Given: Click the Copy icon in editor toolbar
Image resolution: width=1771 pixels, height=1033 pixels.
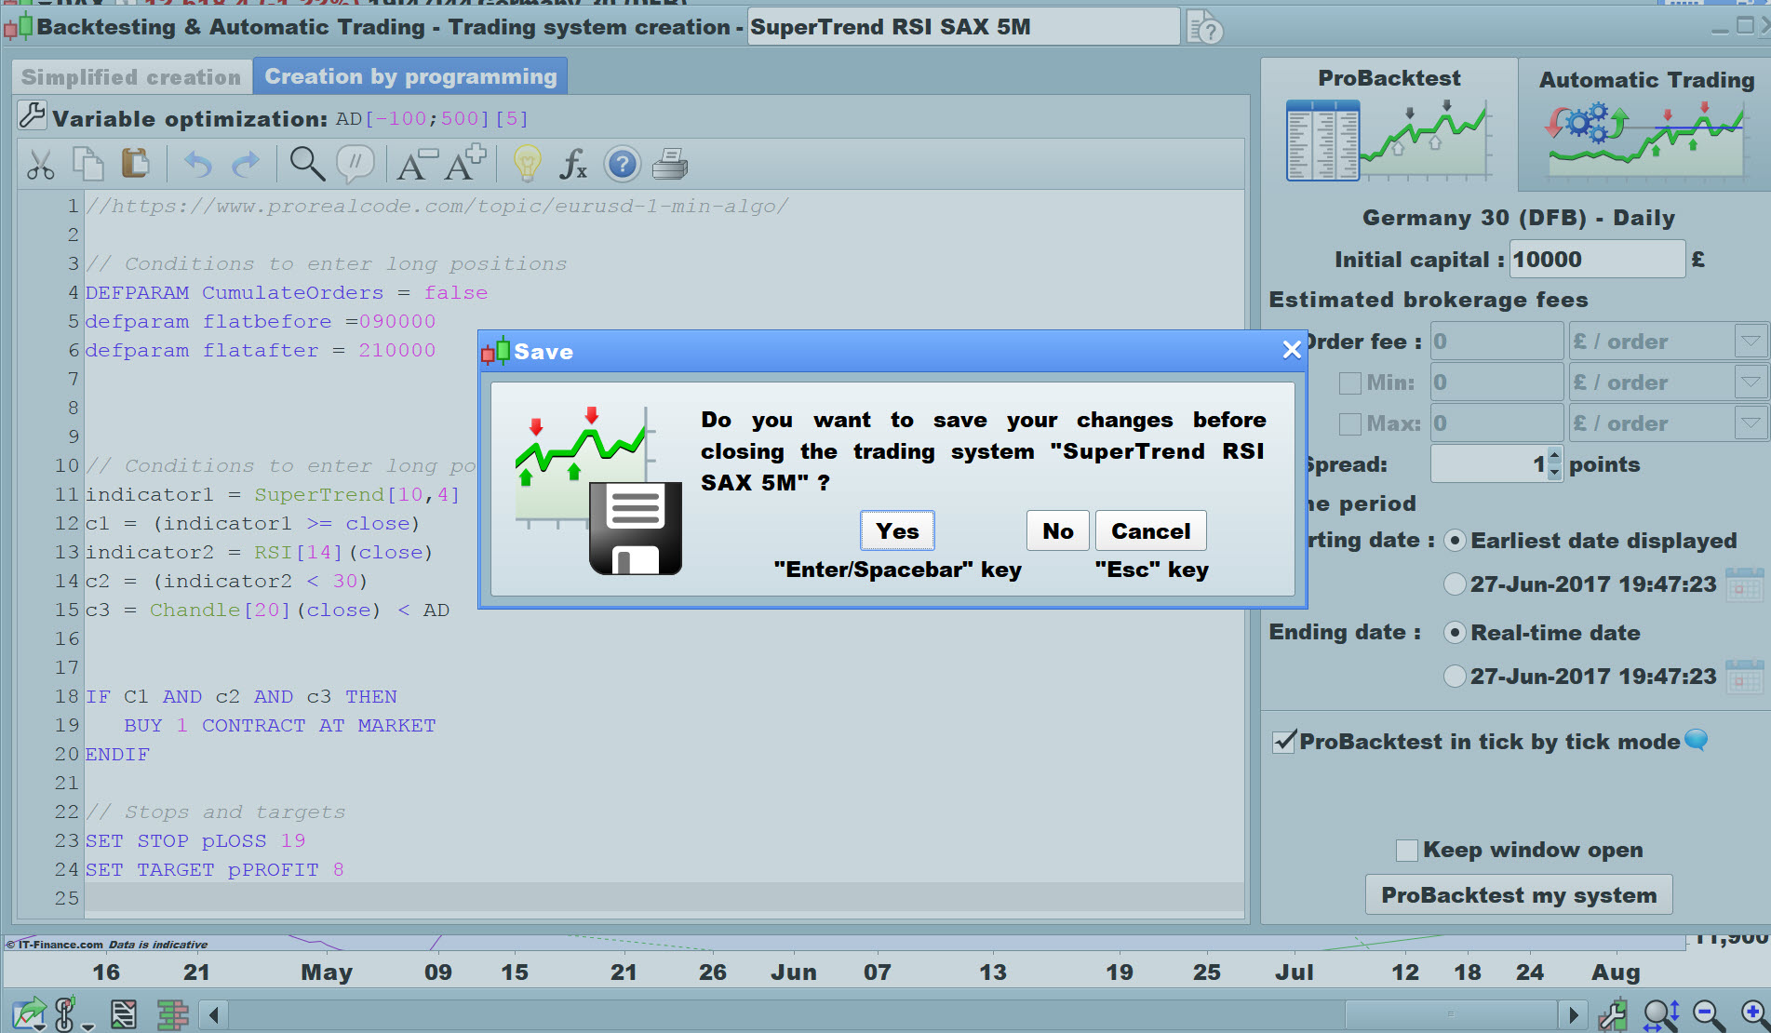Looking at the screenshot, I should pyautogui.click(x=87, y=164).
